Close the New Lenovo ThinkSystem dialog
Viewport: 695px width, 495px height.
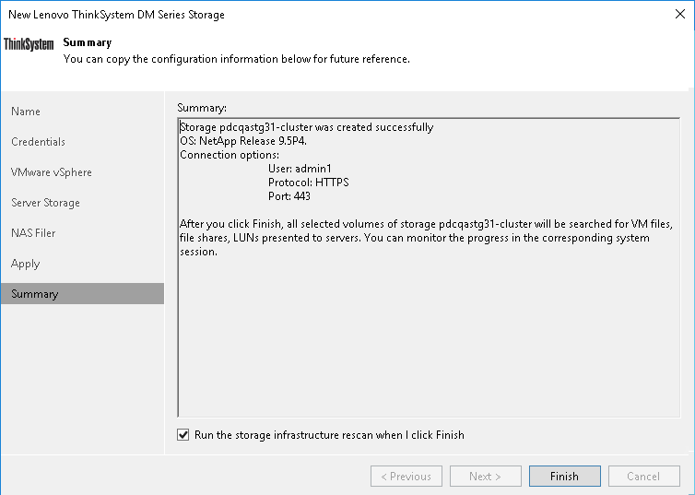coord(677,15)
